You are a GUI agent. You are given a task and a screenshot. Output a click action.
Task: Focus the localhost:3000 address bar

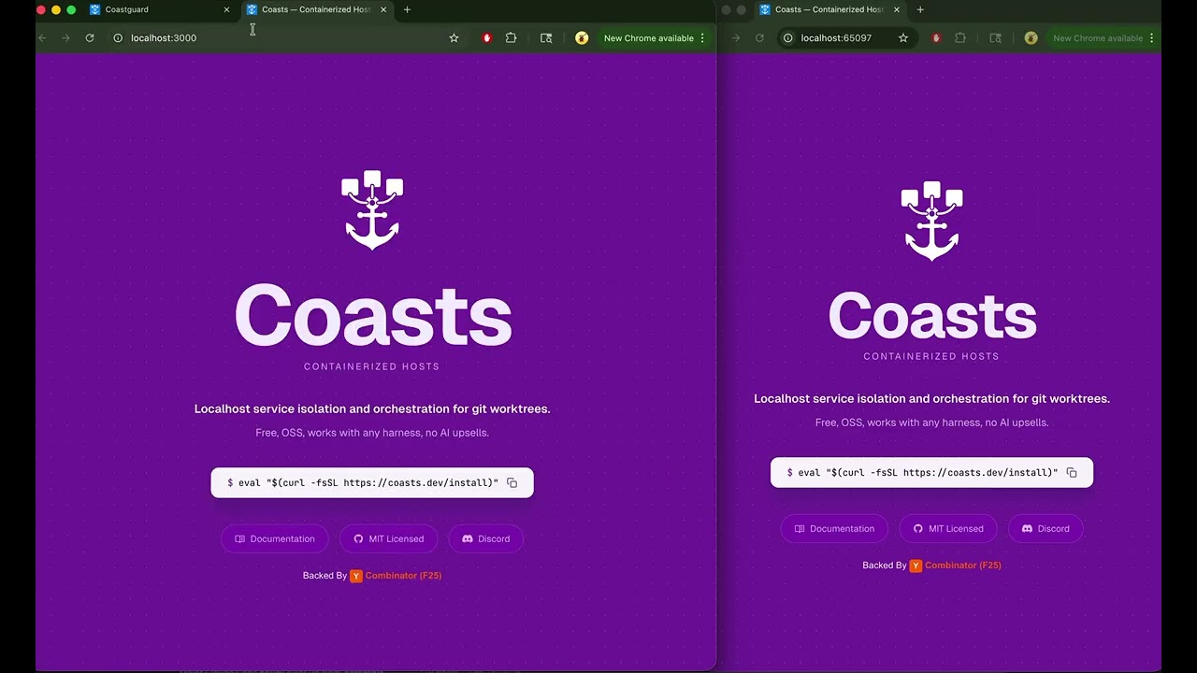click(286, 38)
